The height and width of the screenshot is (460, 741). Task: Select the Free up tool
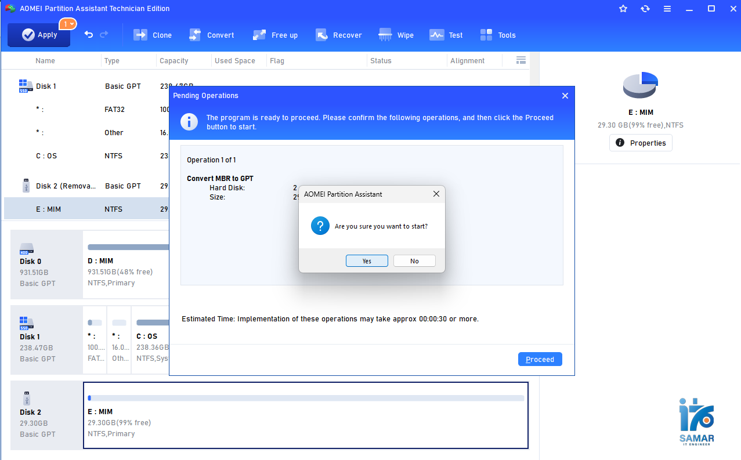tap(276, 35)
